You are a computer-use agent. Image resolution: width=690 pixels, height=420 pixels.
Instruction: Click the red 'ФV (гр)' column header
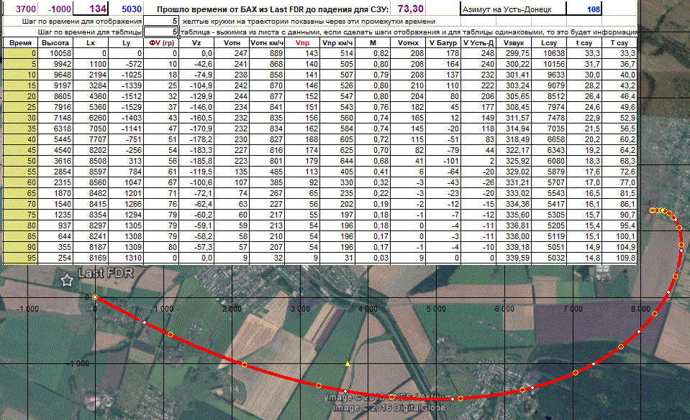[161, 42]
